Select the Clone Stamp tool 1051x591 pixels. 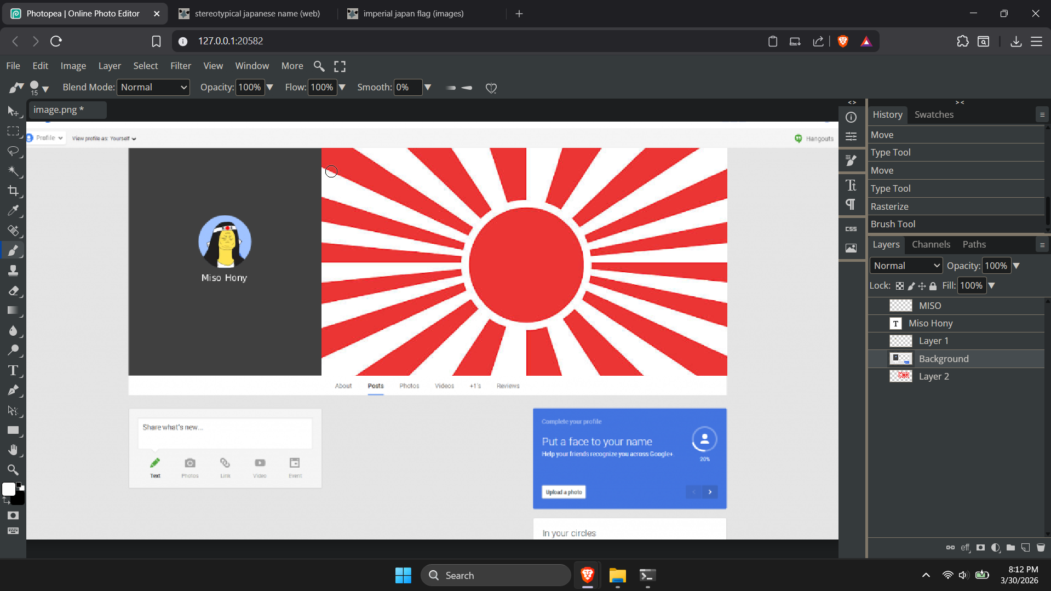tap(13, 271)
